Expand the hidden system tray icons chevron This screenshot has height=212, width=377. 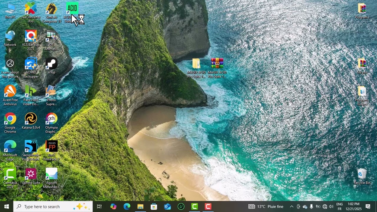click(x=292, y=206)
